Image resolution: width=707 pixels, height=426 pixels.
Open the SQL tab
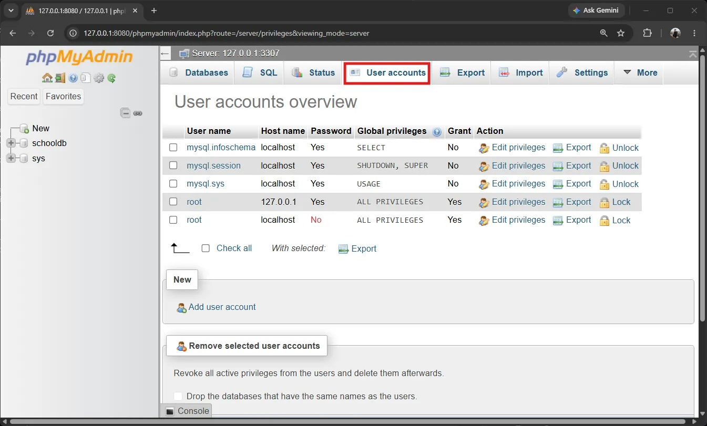259,73
